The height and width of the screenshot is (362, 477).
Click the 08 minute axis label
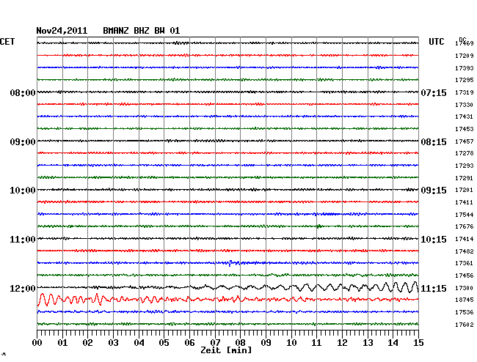(240, 343)
